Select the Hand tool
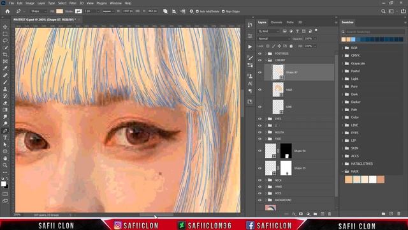Image resolution: width=408 pixels, height=230 pixels. coord(5,158)
